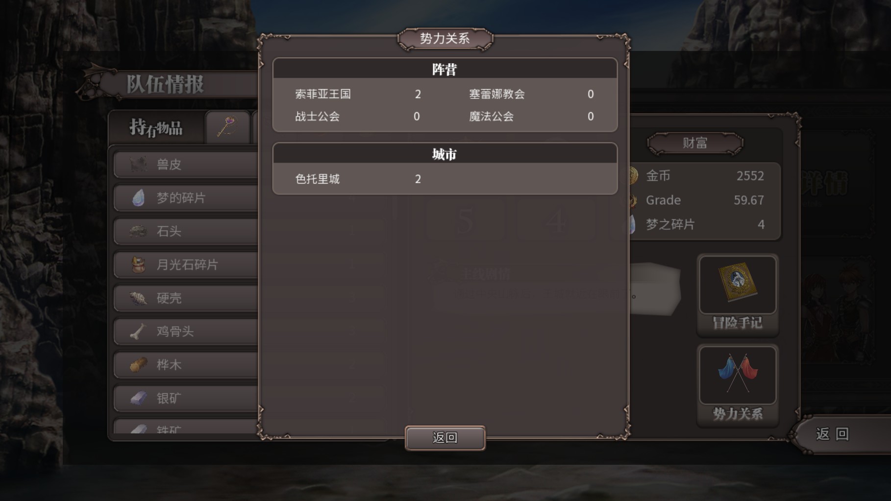Click the 硬壳 shell icon
The height and width of the screenshot is (501, 891).
click(x=139, y=298)
